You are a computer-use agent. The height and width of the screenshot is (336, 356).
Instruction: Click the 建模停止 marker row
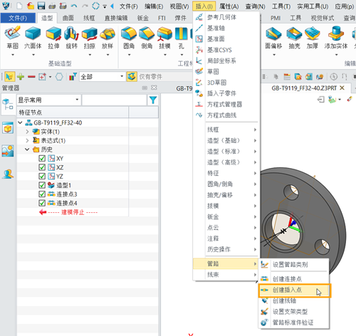click(73, 212)
